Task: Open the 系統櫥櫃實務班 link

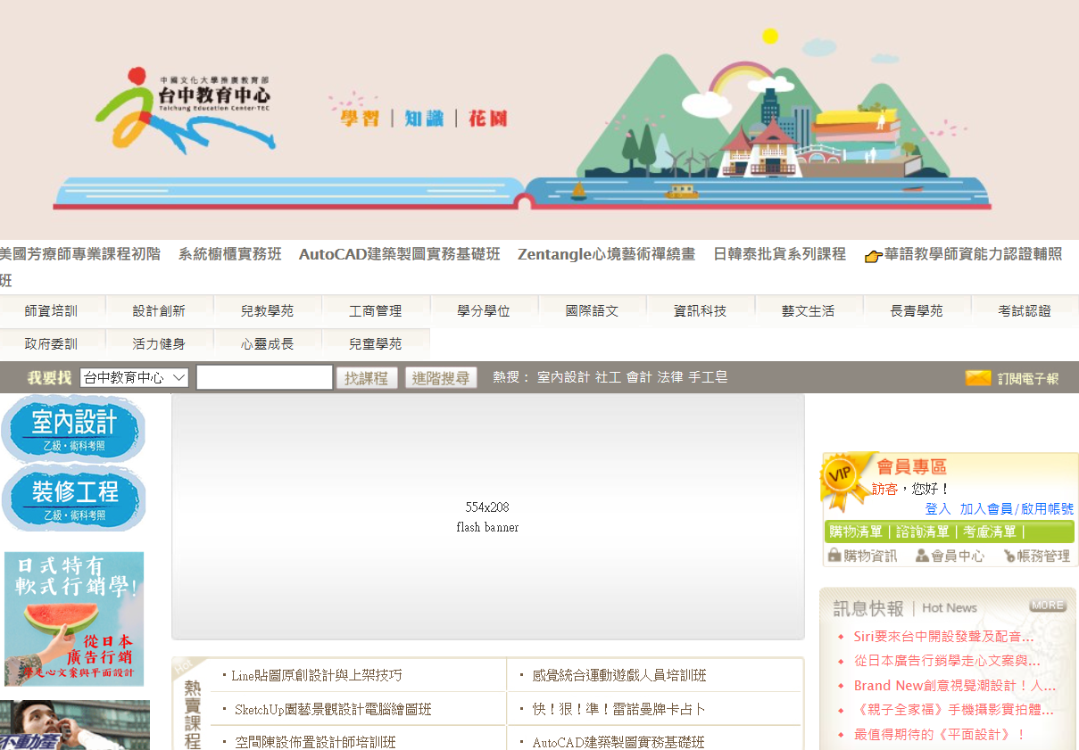Action: (230, 254)
